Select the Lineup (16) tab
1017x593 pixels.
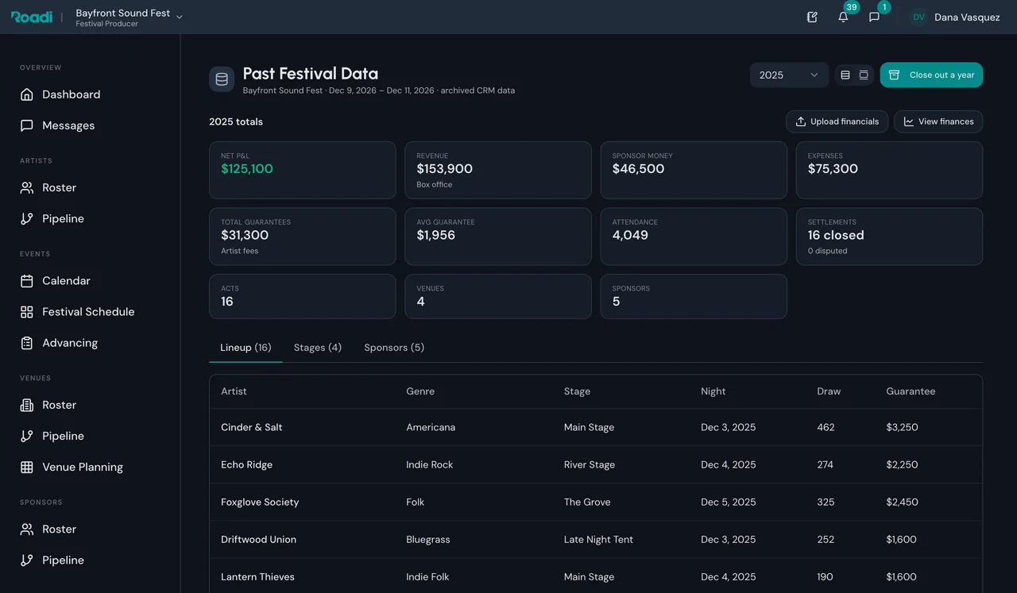click(246, 348)
